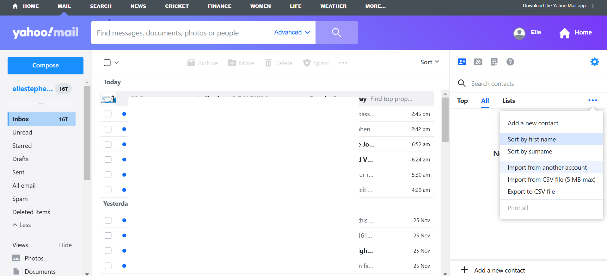Tick checkbox of the first 25 Nov email
607x276 pixels.
pos(108,220)
